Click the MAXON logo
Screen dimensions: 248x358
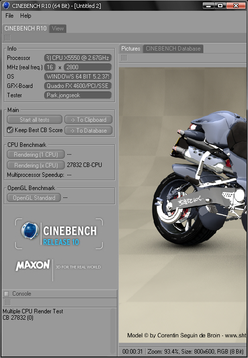[32, 265]
